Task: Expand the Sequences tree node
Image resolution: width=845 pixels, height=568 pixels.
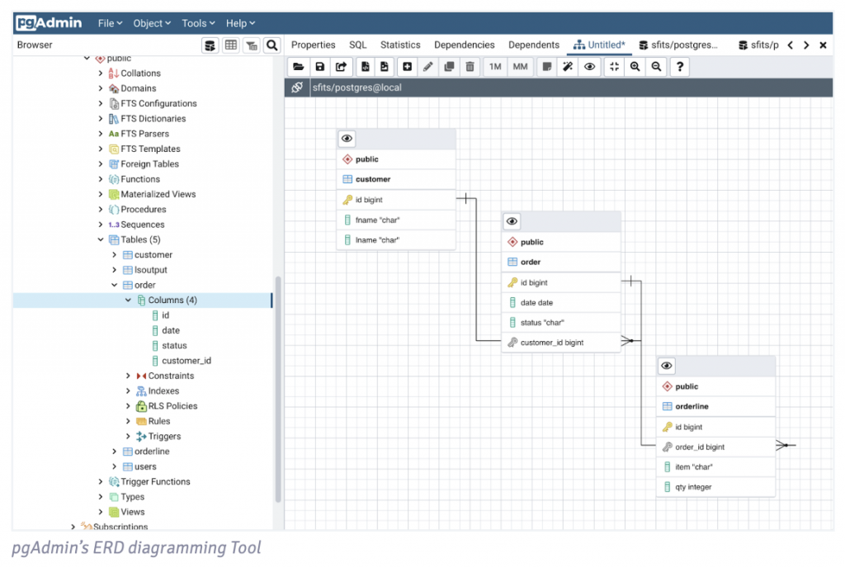Action: (x=101, y=225)
